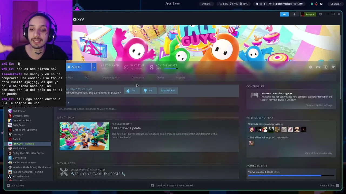Click the Steam tray icon in top bar
Screen dimensions: 346x194
pos(321,4)
